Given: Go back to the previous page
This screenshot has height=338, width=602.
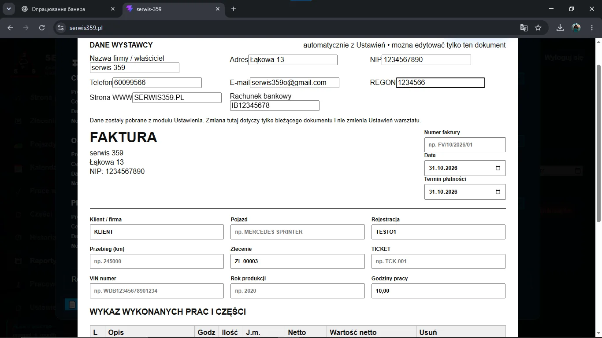Looking at the screenshot, I should (10, 28).
